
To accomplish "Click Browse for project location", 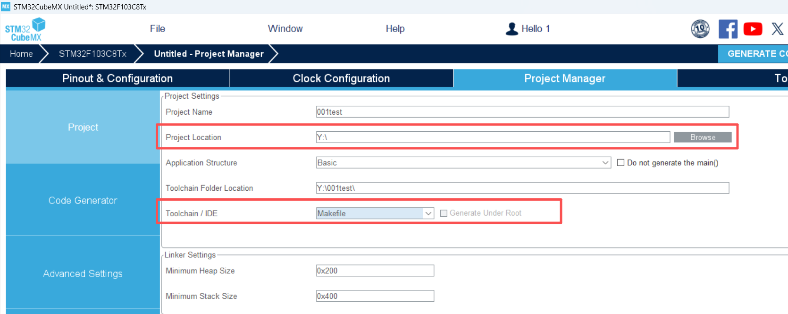I will 703,137.
